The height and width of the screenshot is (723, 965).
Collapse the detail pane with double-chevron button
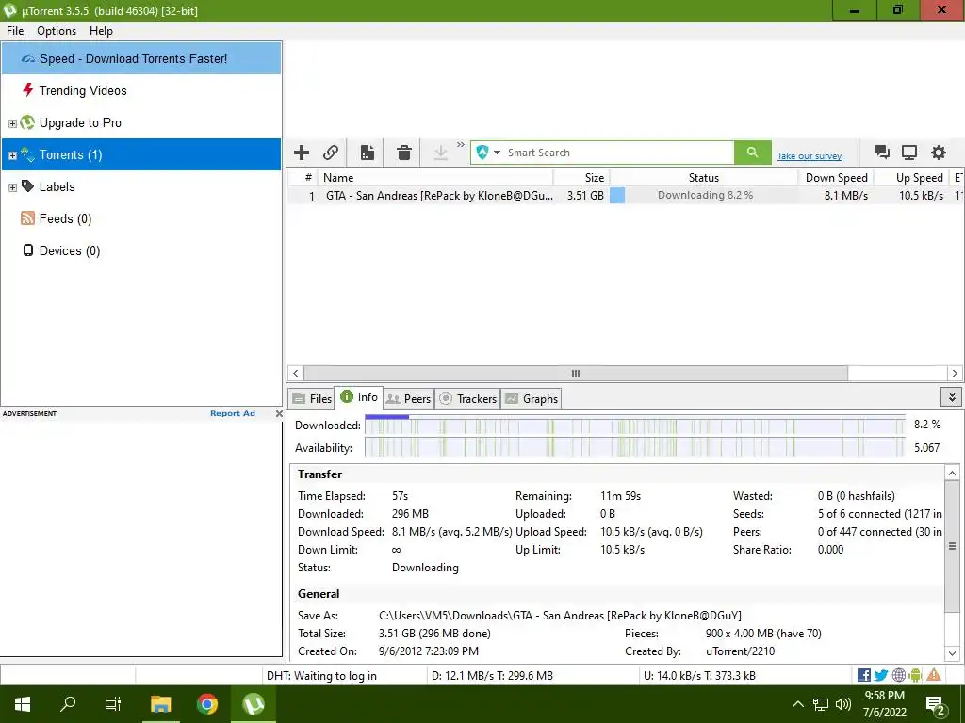[x=952, y=397]
